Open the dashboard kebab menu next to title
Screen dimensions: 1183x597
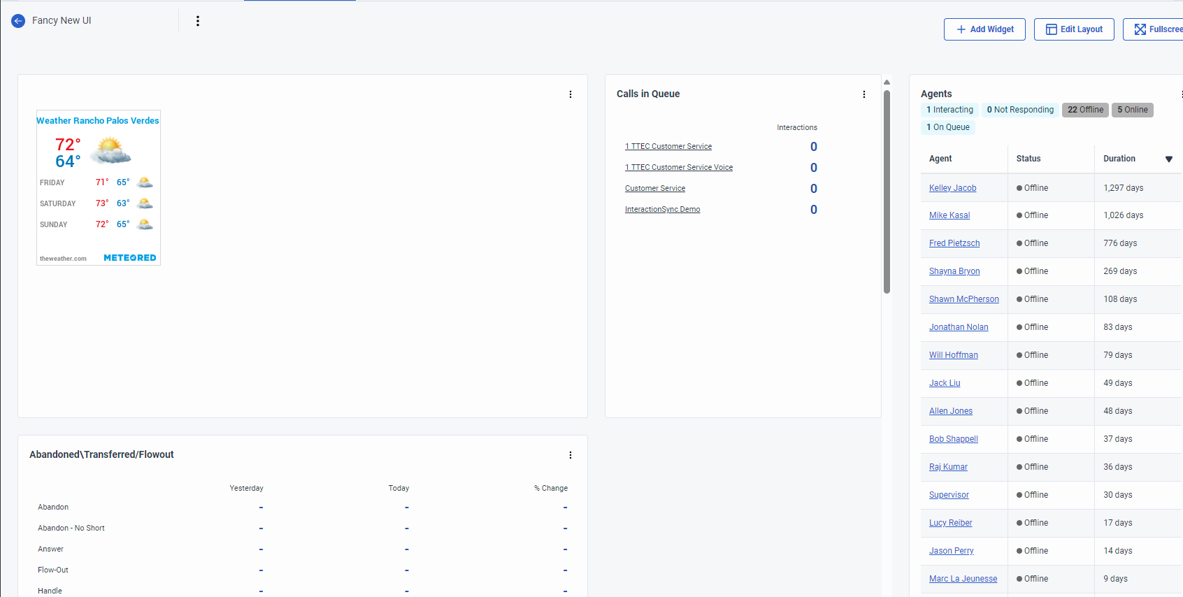tap(198, 21)
